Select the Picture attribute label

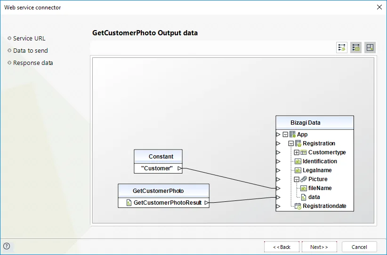(x=318, y=179)
